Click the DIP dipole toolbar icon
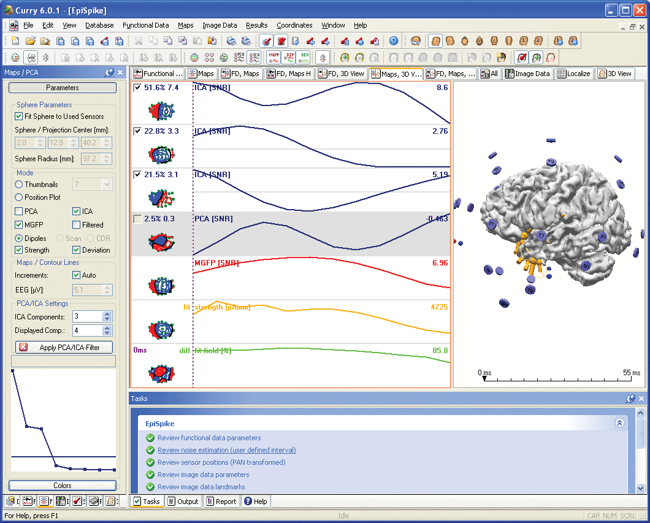The image size is (650, 523). pyautogui.click(x=288, y=58)
